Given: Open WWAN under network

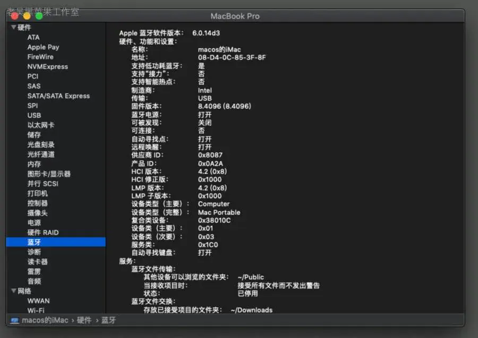Looking at the screenshot, I should click(x=38, y=300).
